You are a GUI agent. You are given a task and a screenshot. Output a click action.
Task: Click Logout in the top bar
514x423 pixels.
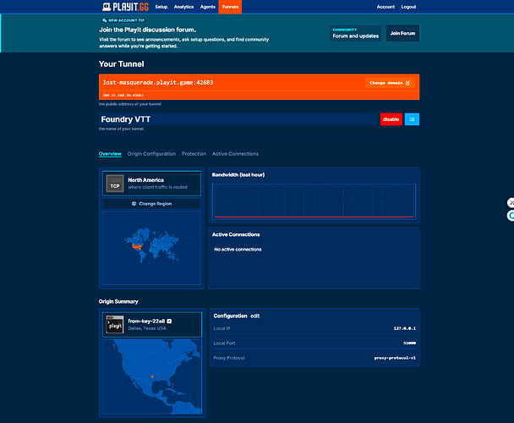click(408, 7)
